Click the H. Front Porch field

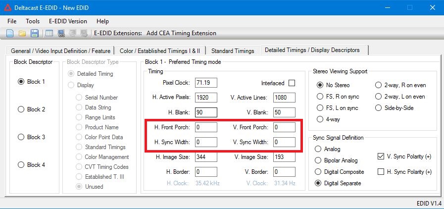point(206,127)
